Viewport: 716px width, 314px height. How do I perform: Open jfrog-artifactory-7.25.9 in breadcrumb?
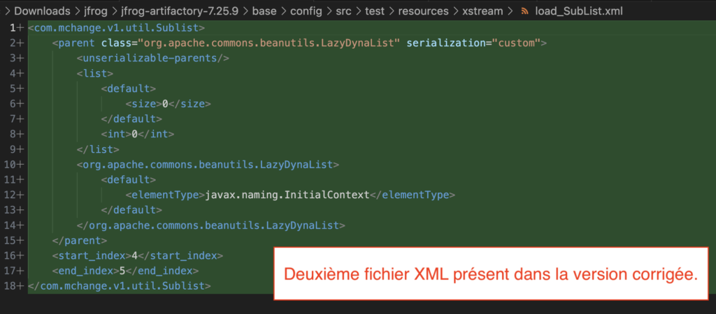[x=179, y=11]
